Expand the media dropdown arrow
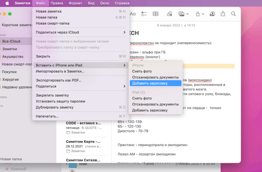Viewport: 262px width, 172px height. [x=187, y=14]
